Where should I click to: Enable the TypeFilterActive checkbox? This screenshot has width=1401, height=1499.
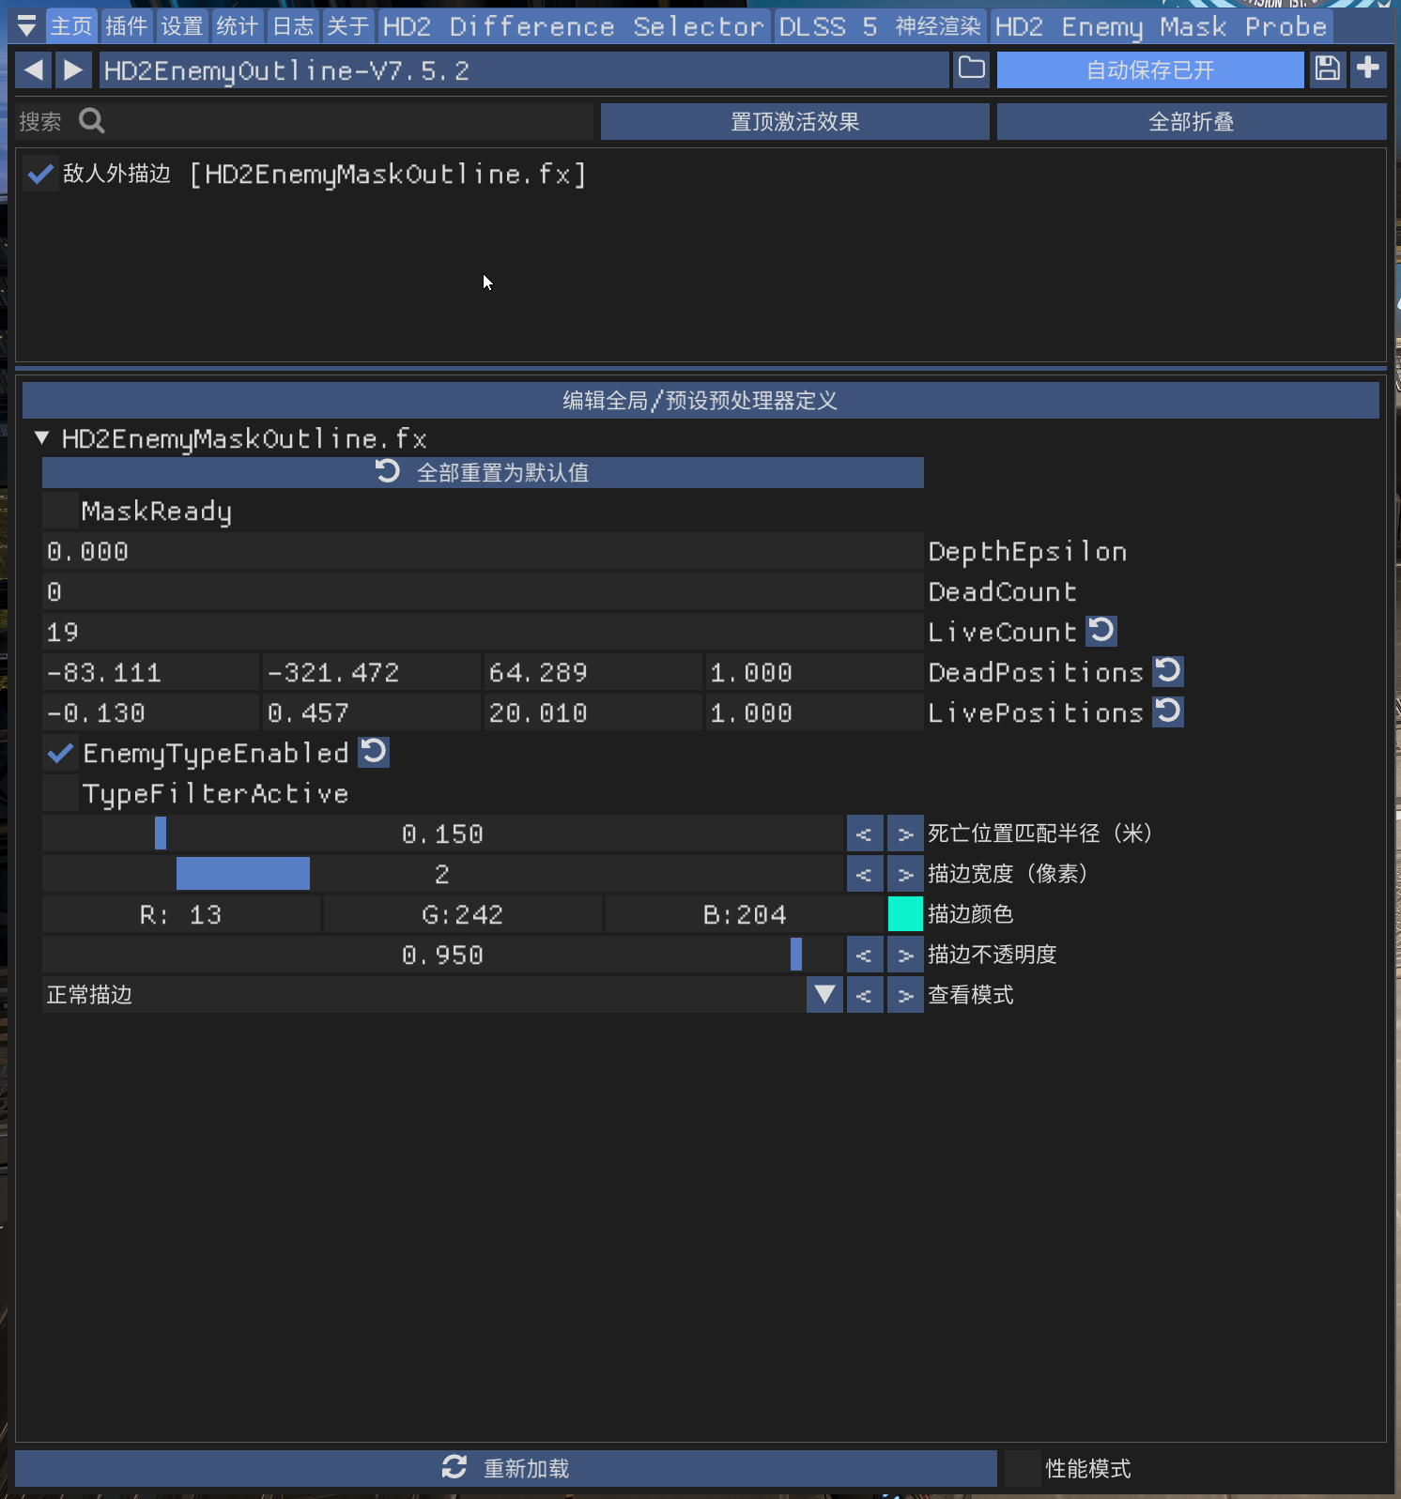pos(60,794)
